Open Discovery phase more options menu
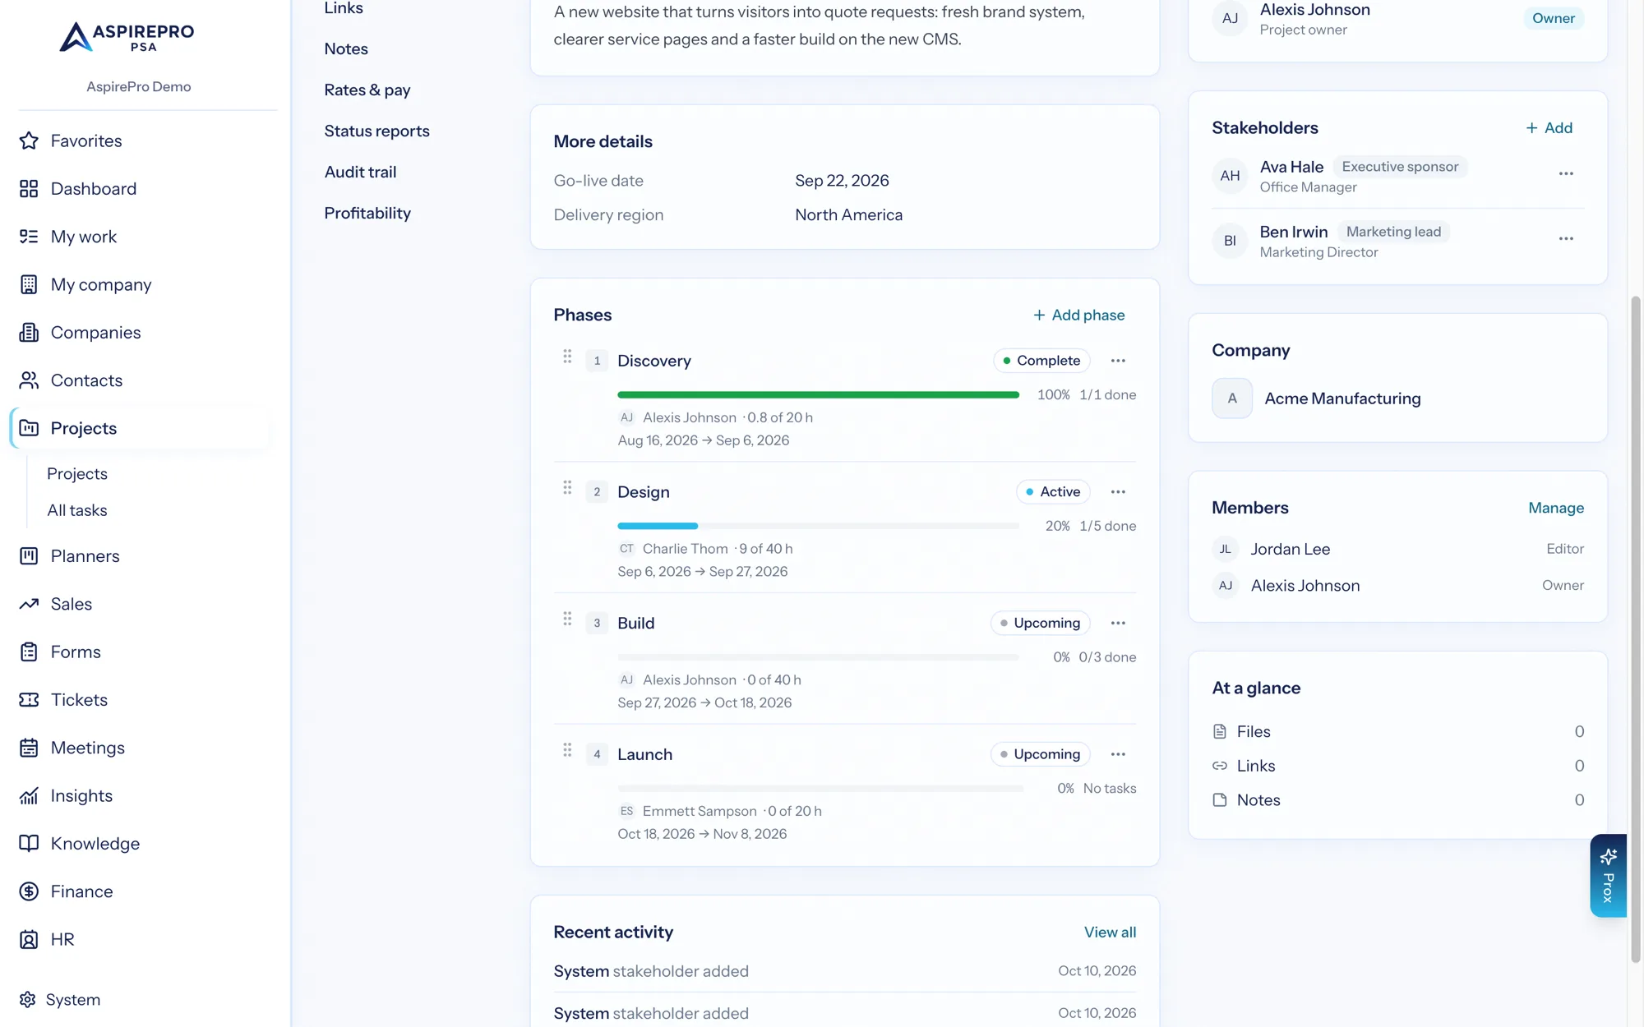1644x1027 pixels. 1118,361
